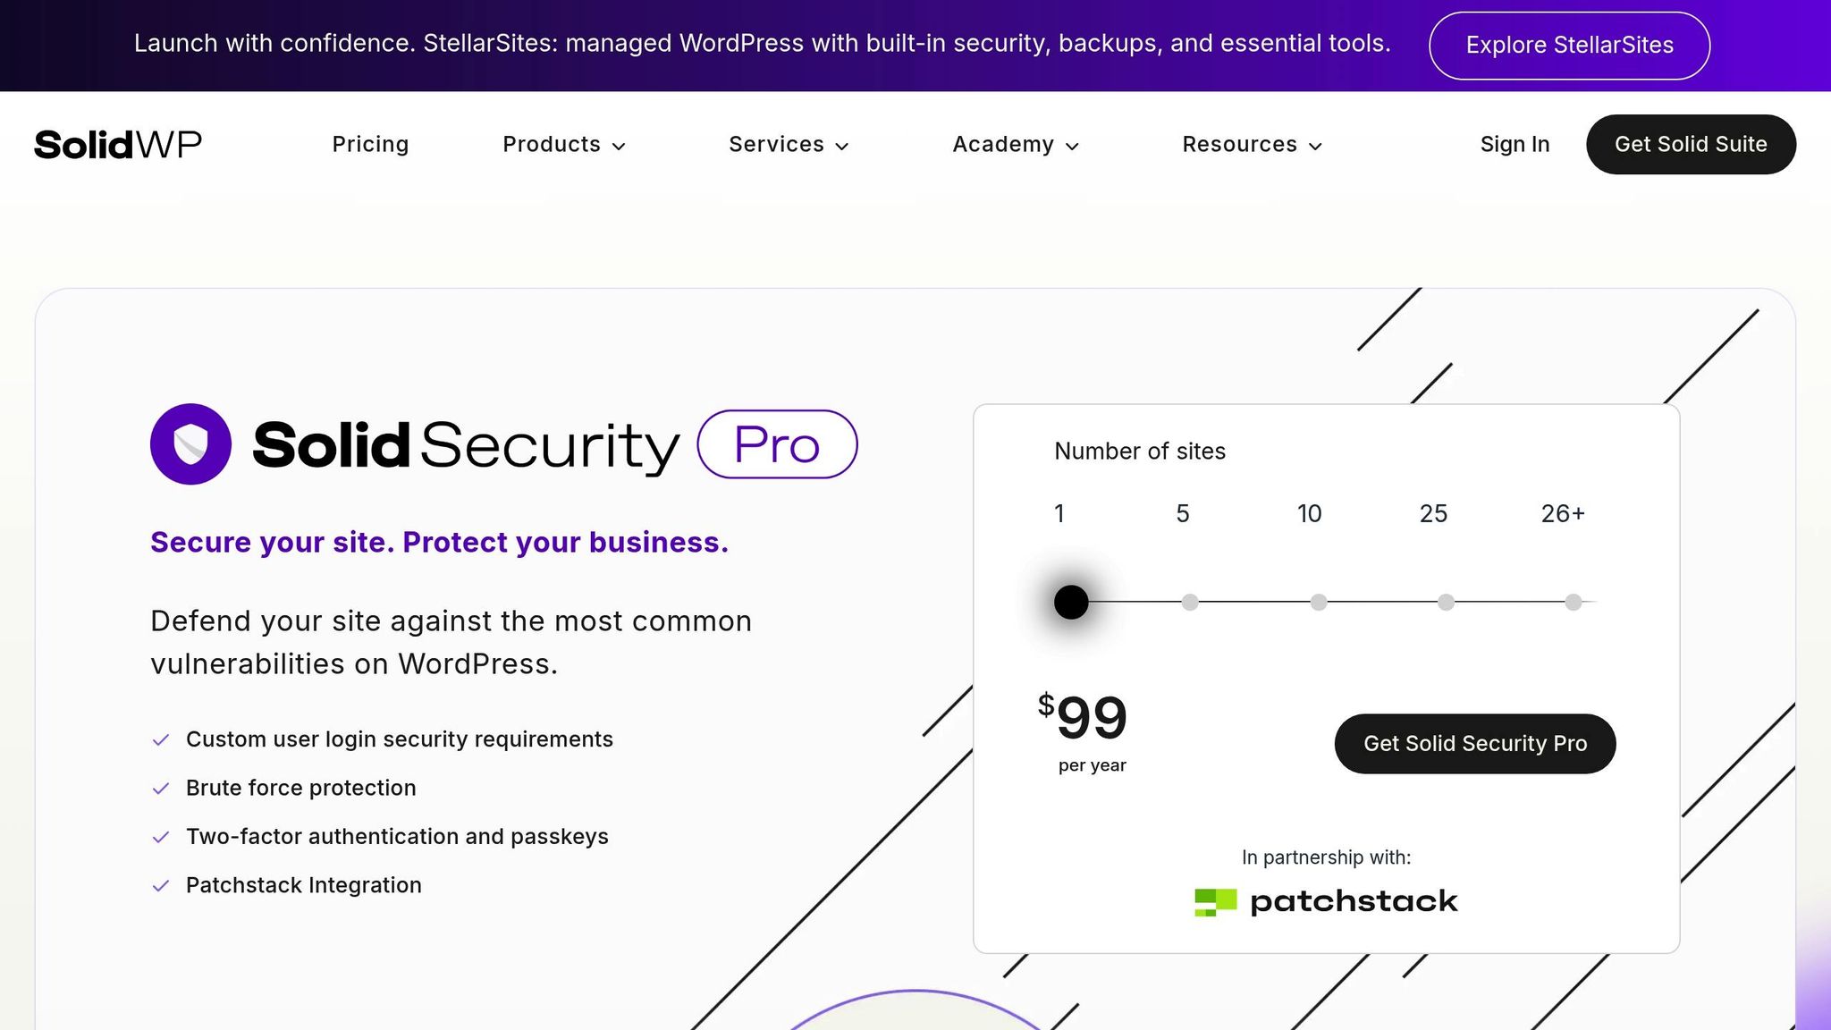Click the checkmark beside Patchstack Integration
Screen dimensions: 1831x1030
(x=162, y=886)
